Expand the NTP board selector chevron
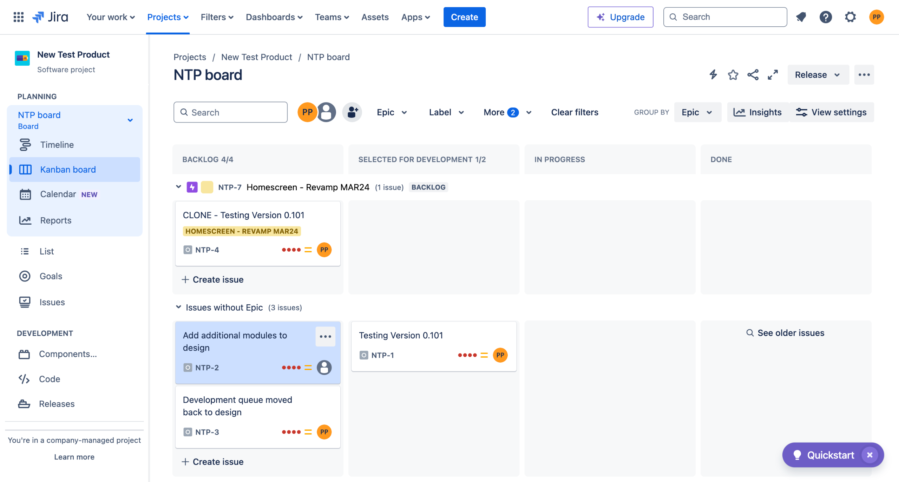899x482 pixels. point(130,120)
